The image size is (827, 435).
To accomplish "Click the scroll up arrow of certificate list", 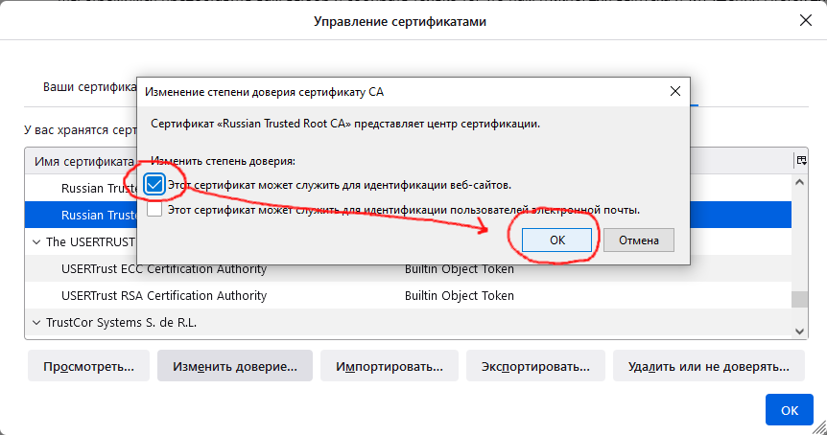I will [x=799, y=182].
